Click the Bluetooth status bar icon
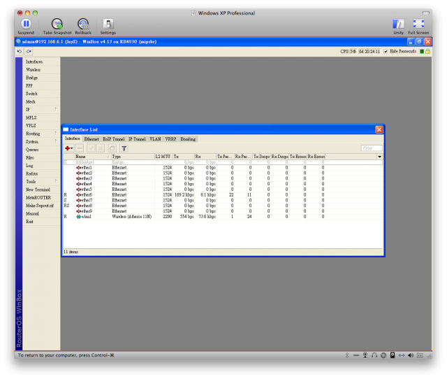 click(x=347, y=355)
